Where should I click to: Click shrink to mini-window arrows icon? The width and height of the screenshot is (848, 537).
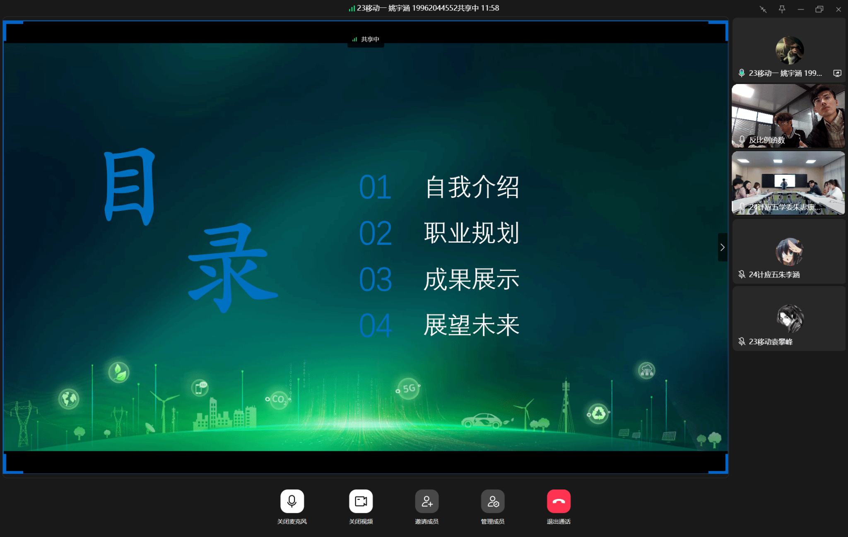click(763, 9)
